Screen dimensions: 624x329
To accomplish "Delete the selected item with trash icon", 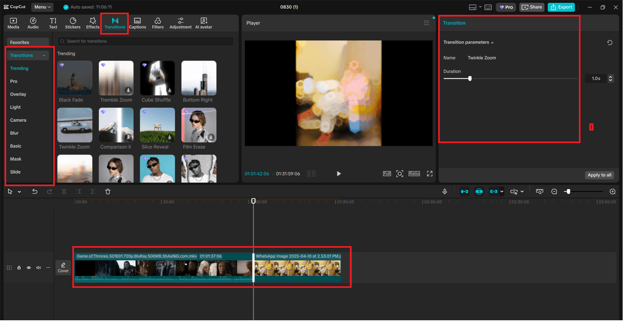I will pos(108,192).
